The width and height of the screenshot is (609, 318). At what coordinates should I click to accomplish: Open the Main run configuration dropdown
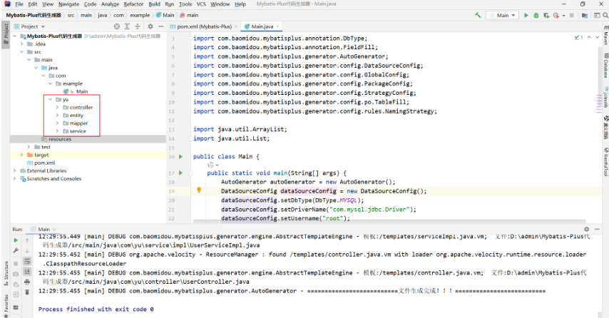pos(503,15)
